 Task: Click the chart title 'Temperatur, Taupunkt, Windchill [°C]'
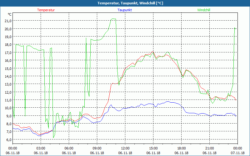(130, 3)
